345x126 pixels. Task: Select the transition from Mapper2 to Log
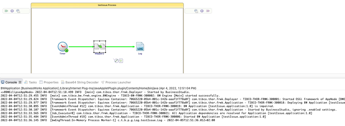pyautogui.click(x=120, y=47)
